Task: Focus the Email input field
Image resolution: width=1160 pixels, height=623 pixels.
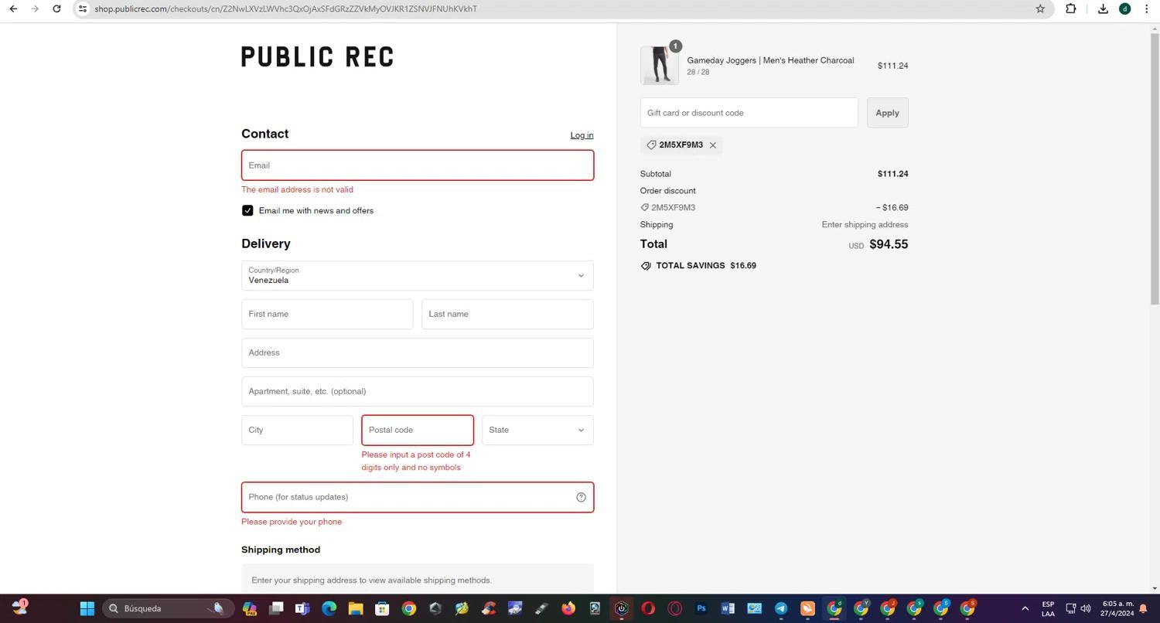Action: click(418, 165)
